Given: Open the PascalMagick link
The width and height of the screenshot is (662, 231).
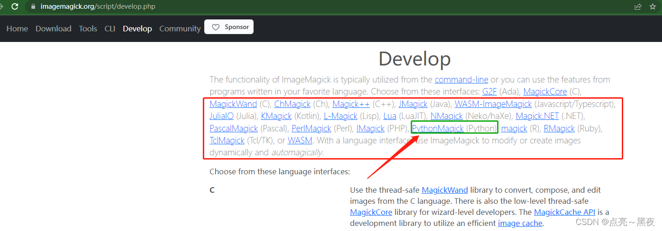Looking at the screenshot, I should 234,128.
